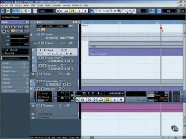186x139 pixels.
Task: Click the Automation mode icon beside Touch
Action: (x=35, y=11)
